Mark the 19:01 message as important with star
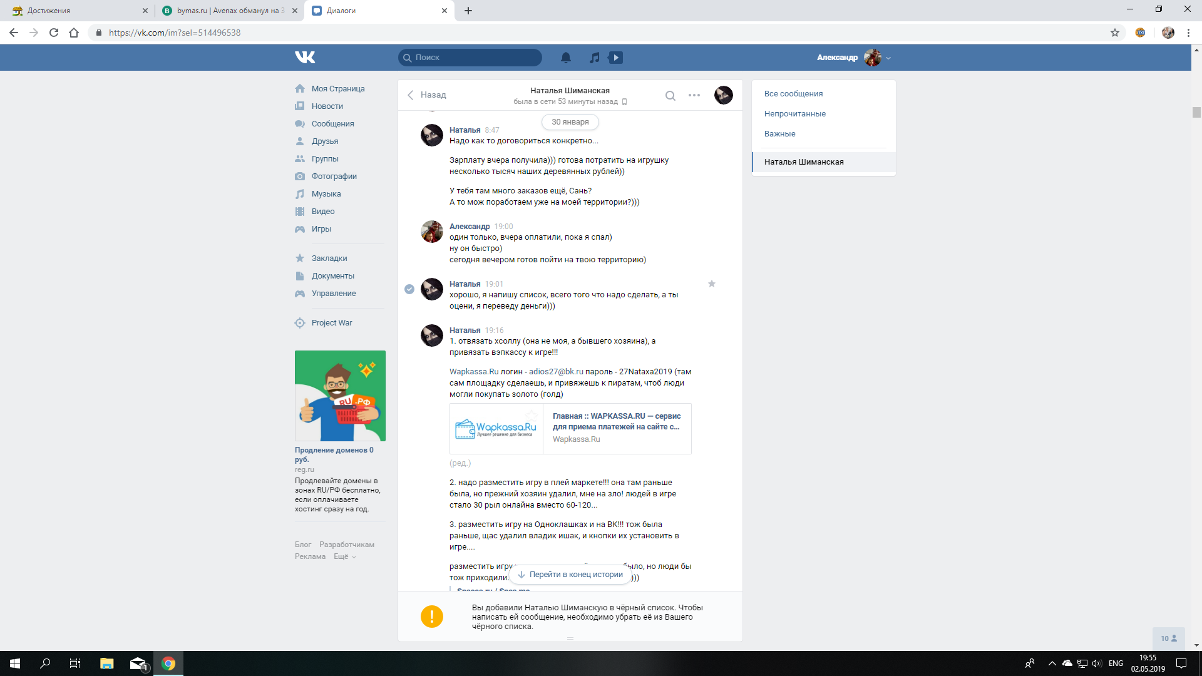The height and width of the screenshot is (676, 1202). 712,284
